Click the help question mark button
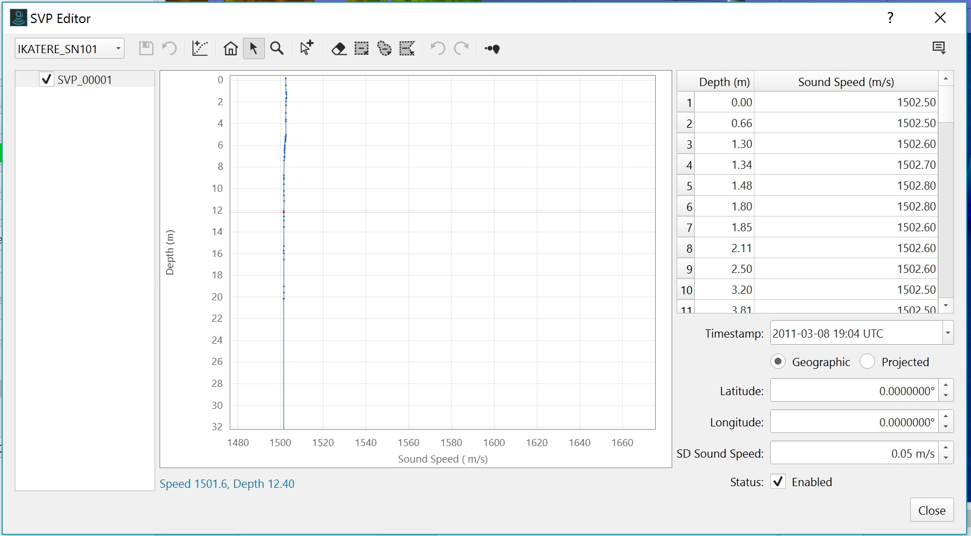Screen dimensions: 971x536 890,18
